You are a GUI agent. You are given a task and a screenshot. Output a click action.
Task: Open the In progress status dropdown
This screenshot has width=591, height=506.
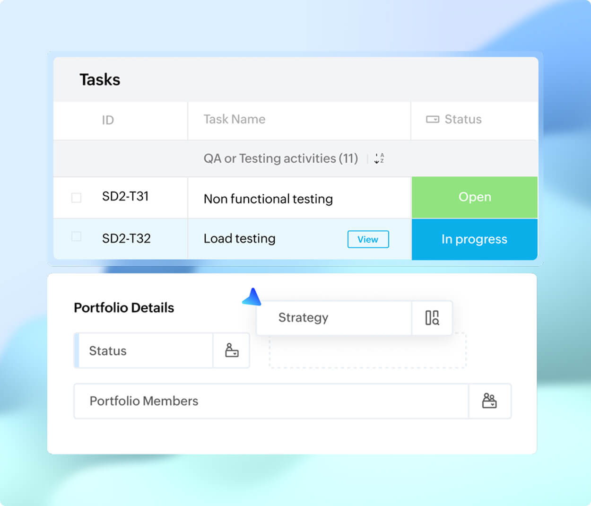474,239
